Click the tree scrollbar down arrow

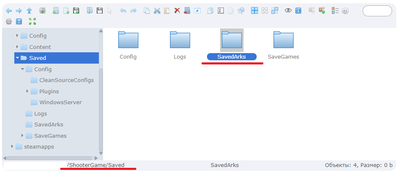point(101,153)
